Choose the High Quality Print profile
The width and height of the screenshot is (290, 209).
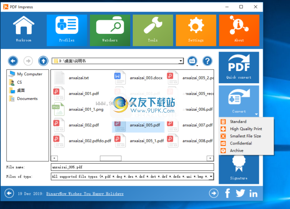246,129
